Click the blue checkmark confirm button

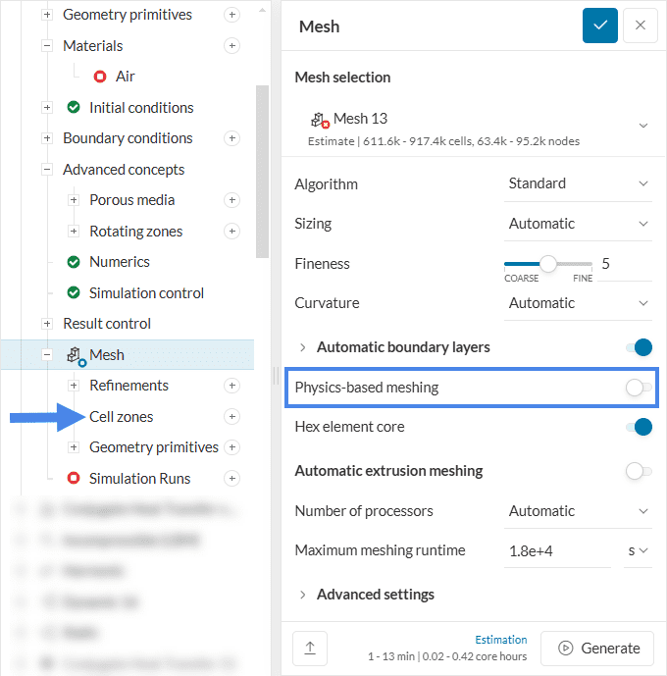[x=600, y=26]
